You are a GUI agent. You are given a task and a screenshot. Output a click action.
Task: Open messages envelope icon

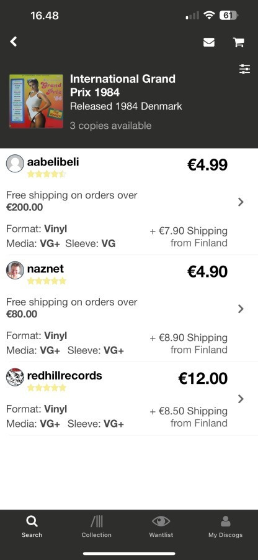point(209,42)
